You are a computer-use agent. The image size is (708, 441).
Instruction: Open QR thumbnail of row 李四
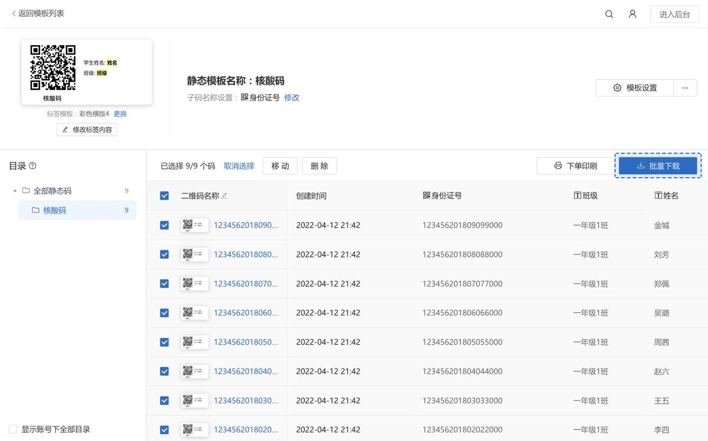(195, 430)
